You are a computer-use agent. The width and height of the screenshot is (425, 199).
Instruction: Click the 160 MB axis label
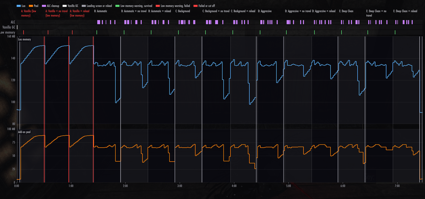tap(11, 36)
